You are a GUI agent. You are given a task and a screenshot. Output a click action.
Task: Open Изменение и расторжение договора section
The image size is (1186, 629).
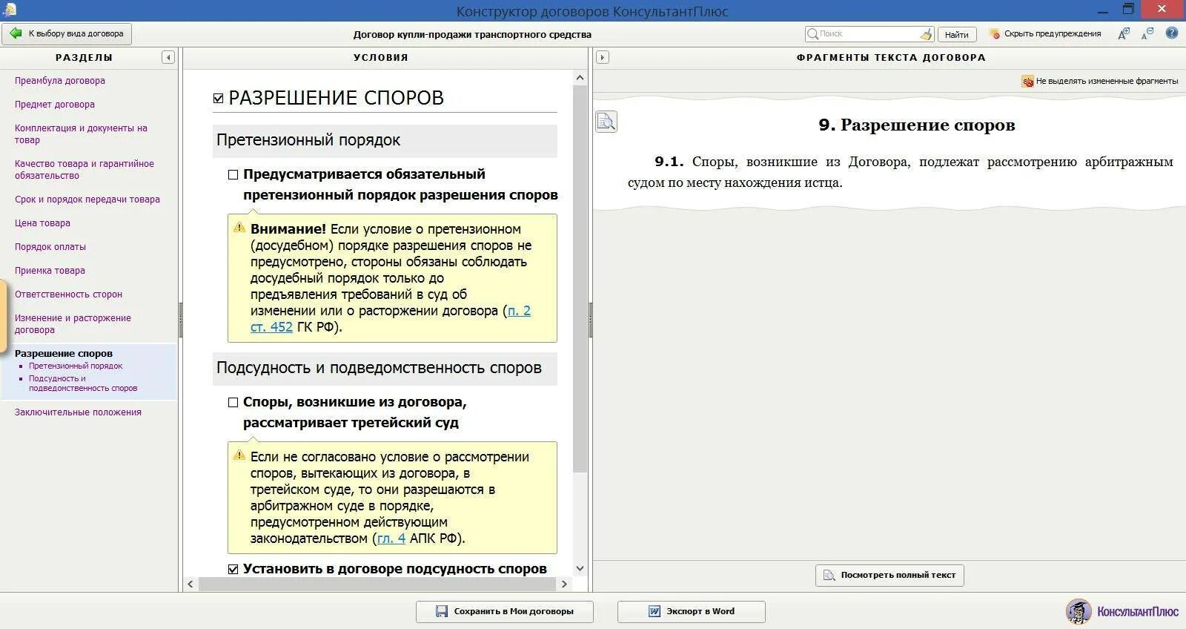click(x=73, y=324)
